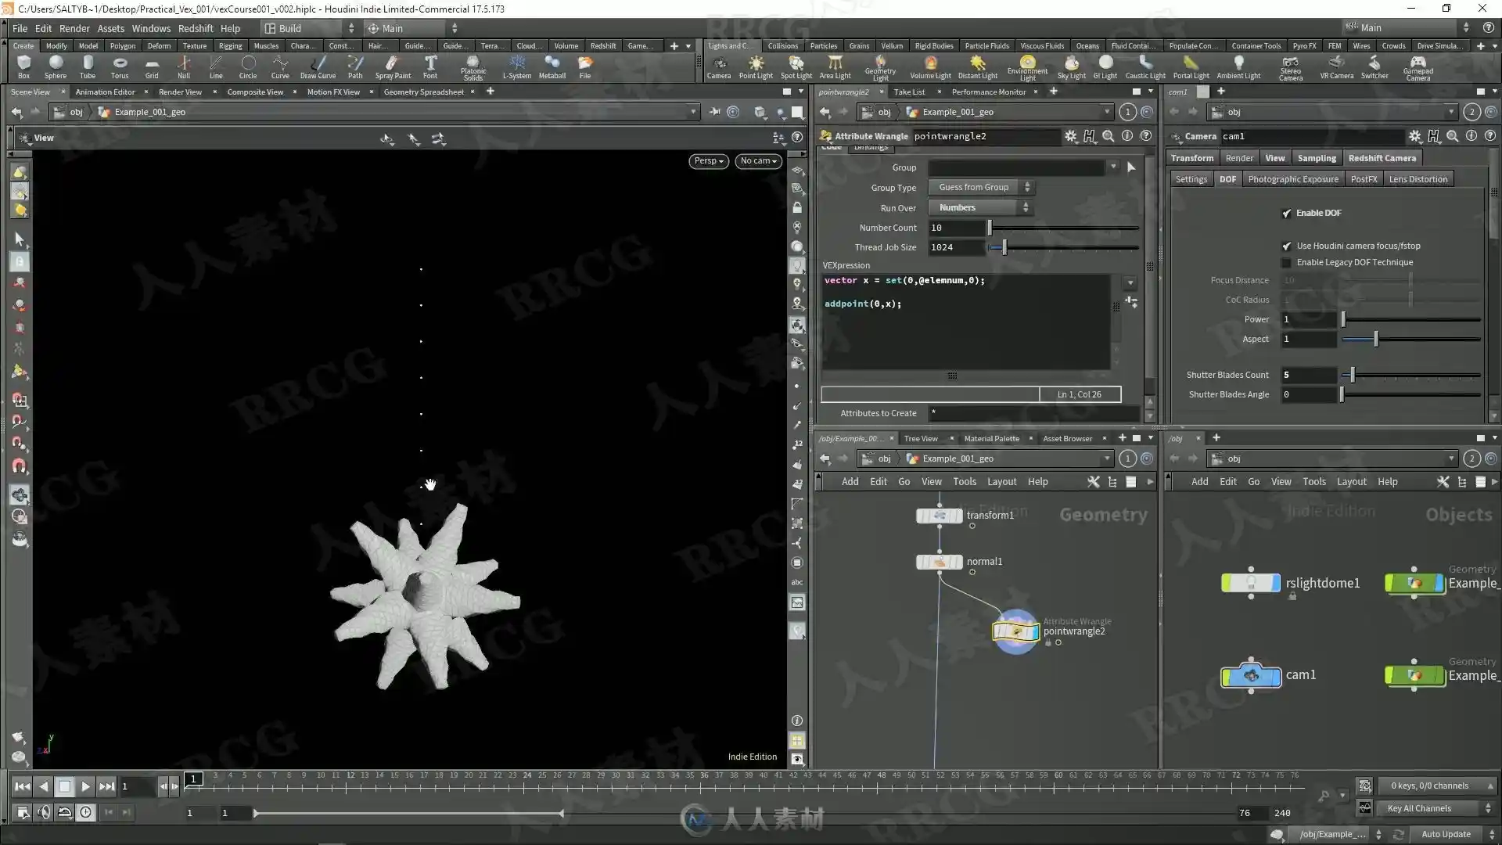1502x845 pixels.
Task: Click into the VEXpression code editor
Action: click(x=966, y=321)
